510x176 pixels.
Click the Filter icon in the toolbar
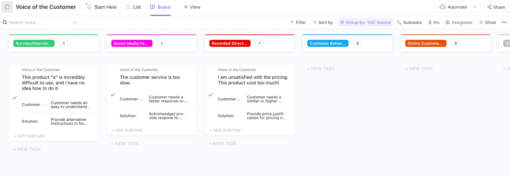point(292,22)
